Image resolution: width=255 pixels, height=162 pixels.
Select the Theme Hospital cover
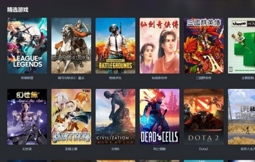(x=241, y=45)
